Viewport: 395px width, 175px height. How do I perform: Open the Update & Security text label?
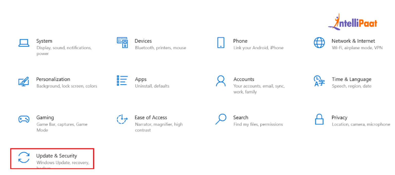pyautogui.click(x=57, y=156)
